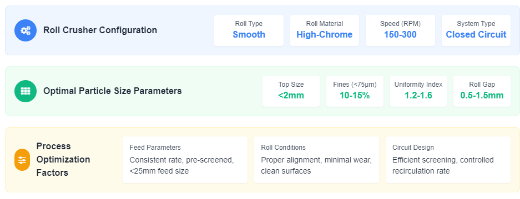
Task: Click the Optimal Particle Size Parameters heading
Action: click(x=113, y=91)
